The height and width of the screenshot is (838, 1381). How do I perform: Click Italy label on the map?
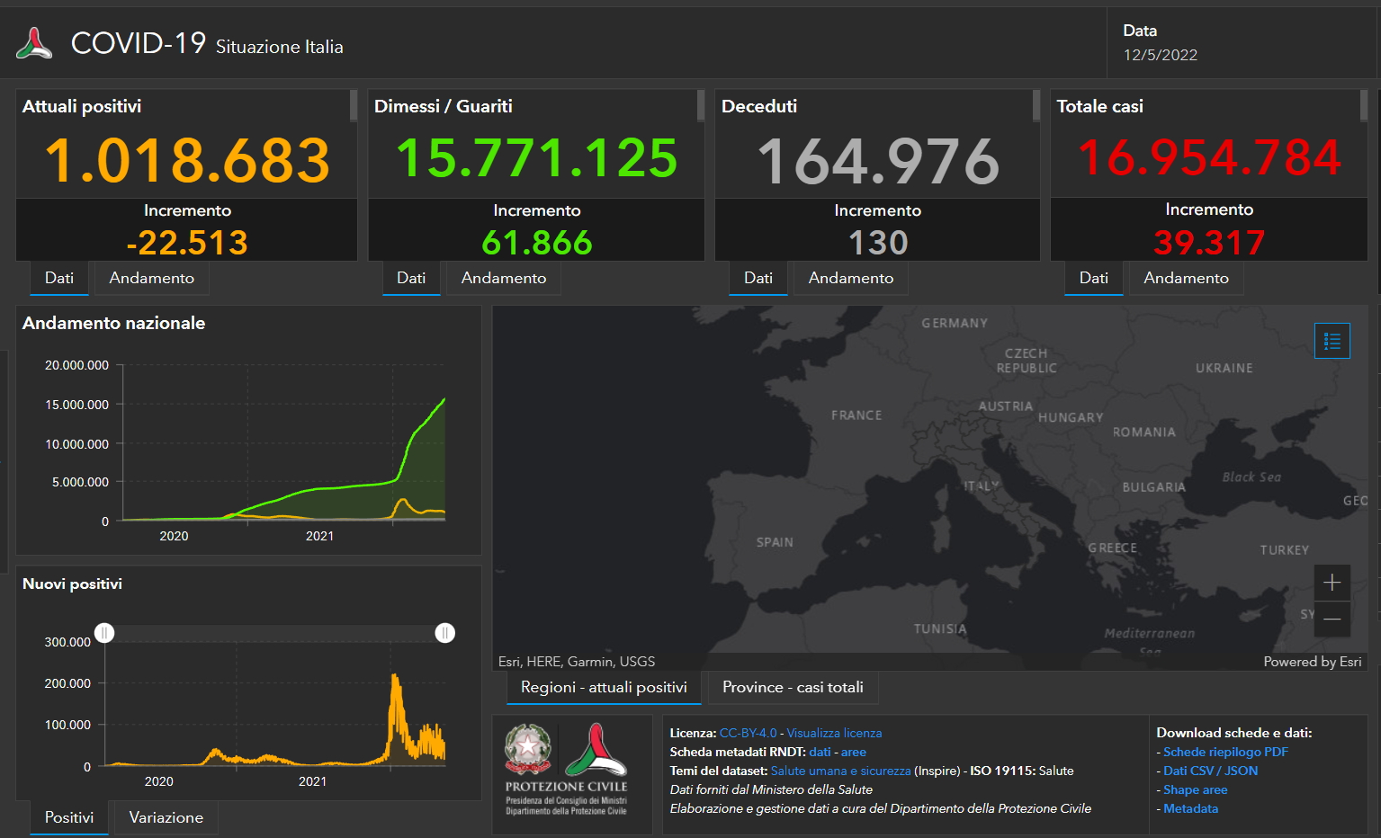[x=982, y=486]
